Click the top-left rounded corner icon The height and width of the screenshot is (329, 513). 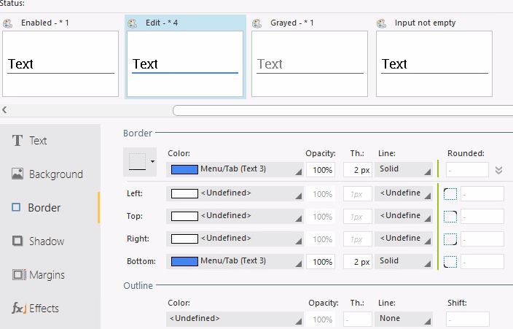[x=450, y=194]
